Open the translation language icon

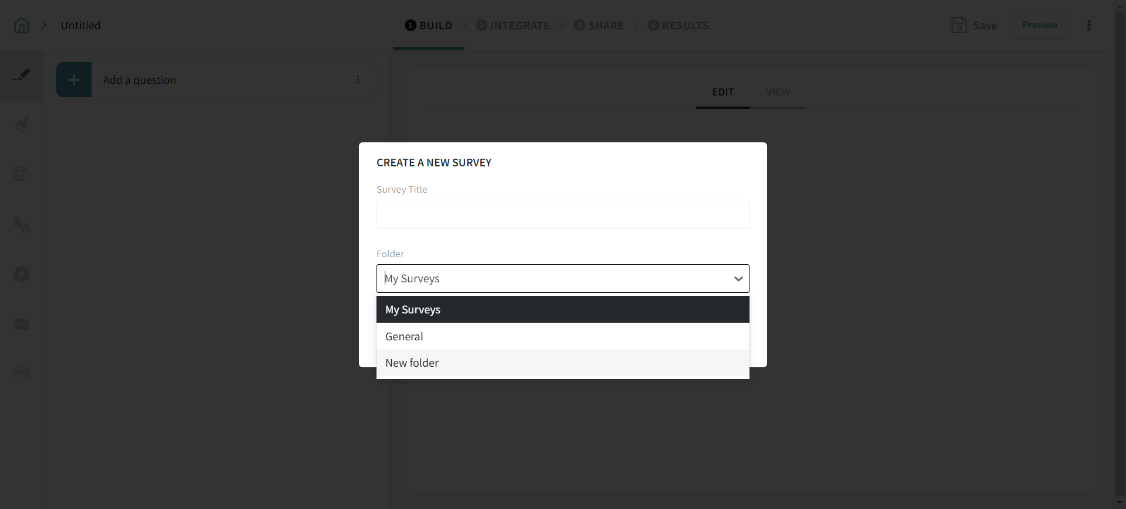click(22, 224)
